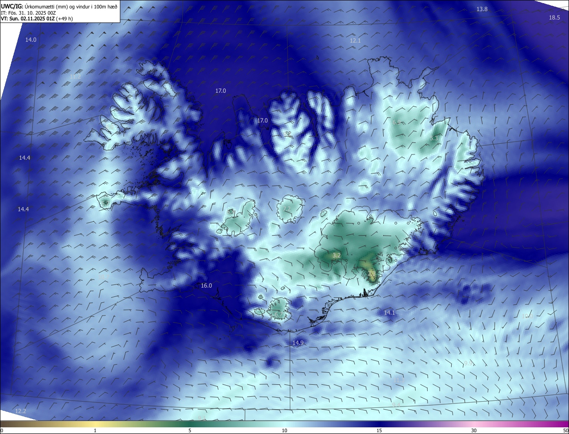
Task: Click the 14.1 value label
Action: coord(389,313)
